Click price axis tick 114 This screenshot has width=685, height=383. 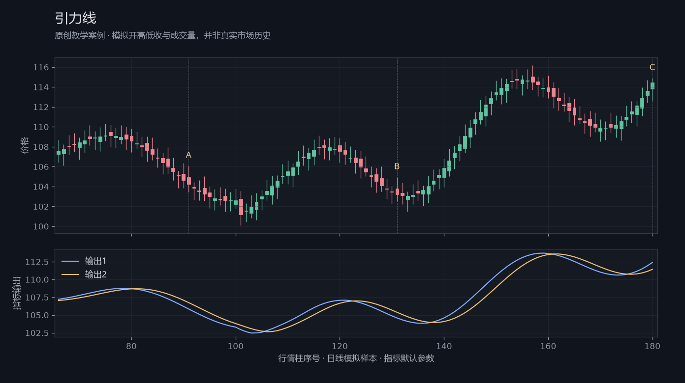coord(41,87)
